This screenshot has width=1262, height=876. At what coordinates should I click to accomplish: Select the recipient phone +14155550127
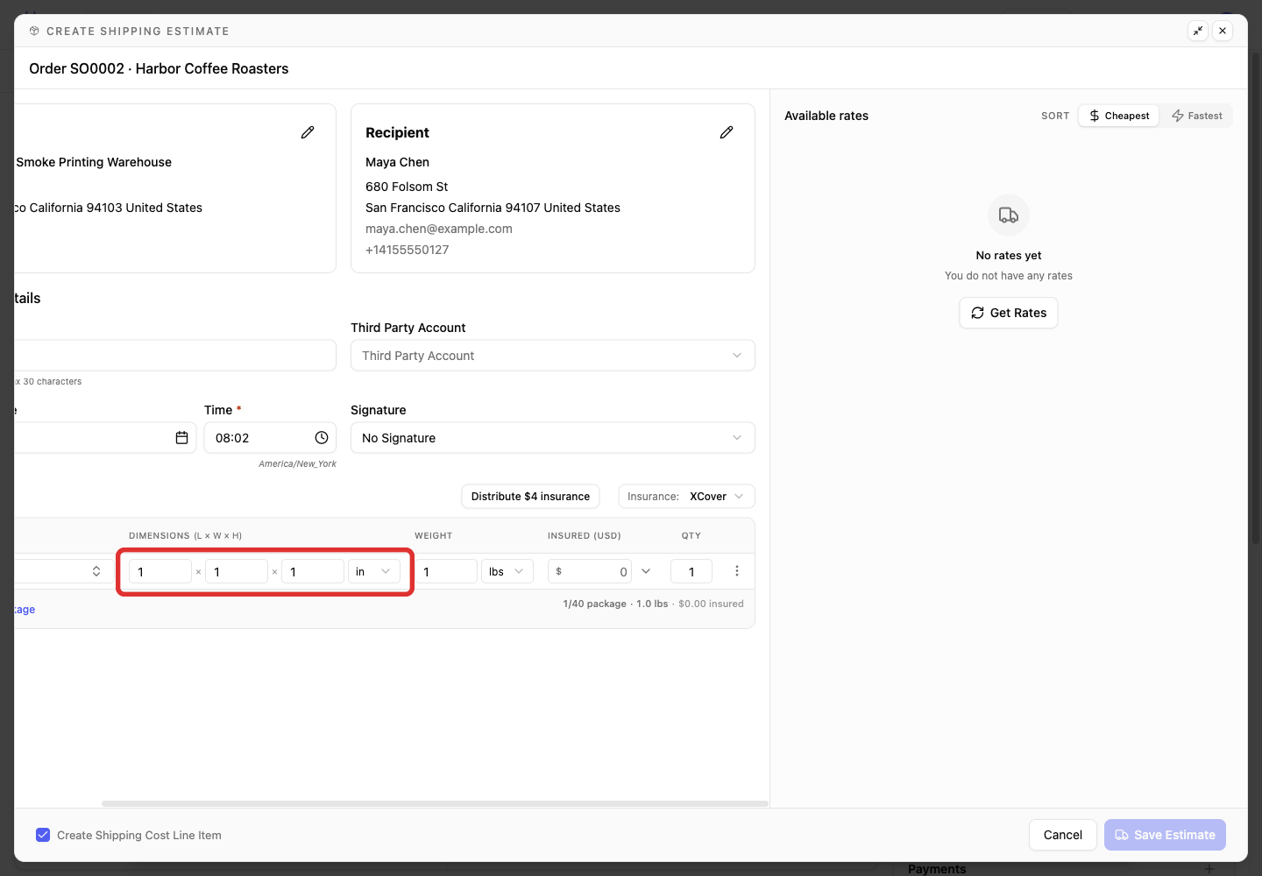point(408,250)
